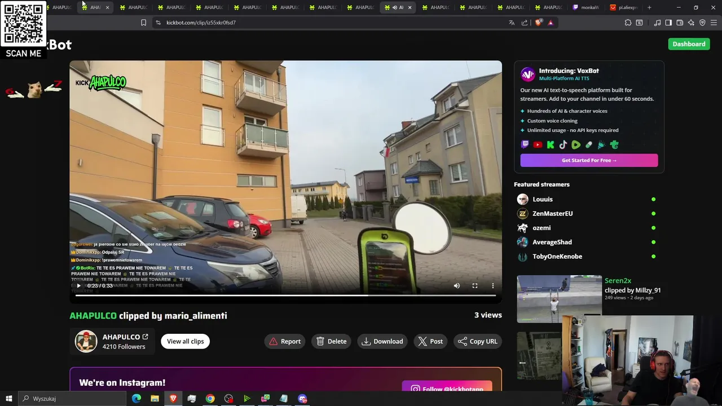The image size is (722, 406).
Task: Click the AHAPULCO streamer avatar
Action: (x=86, y=341)
